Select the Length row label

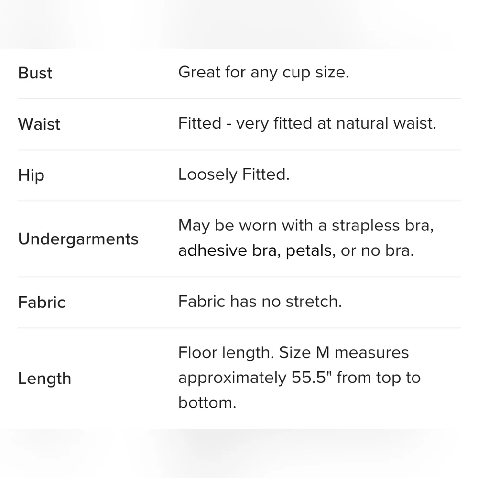point(44,379)
